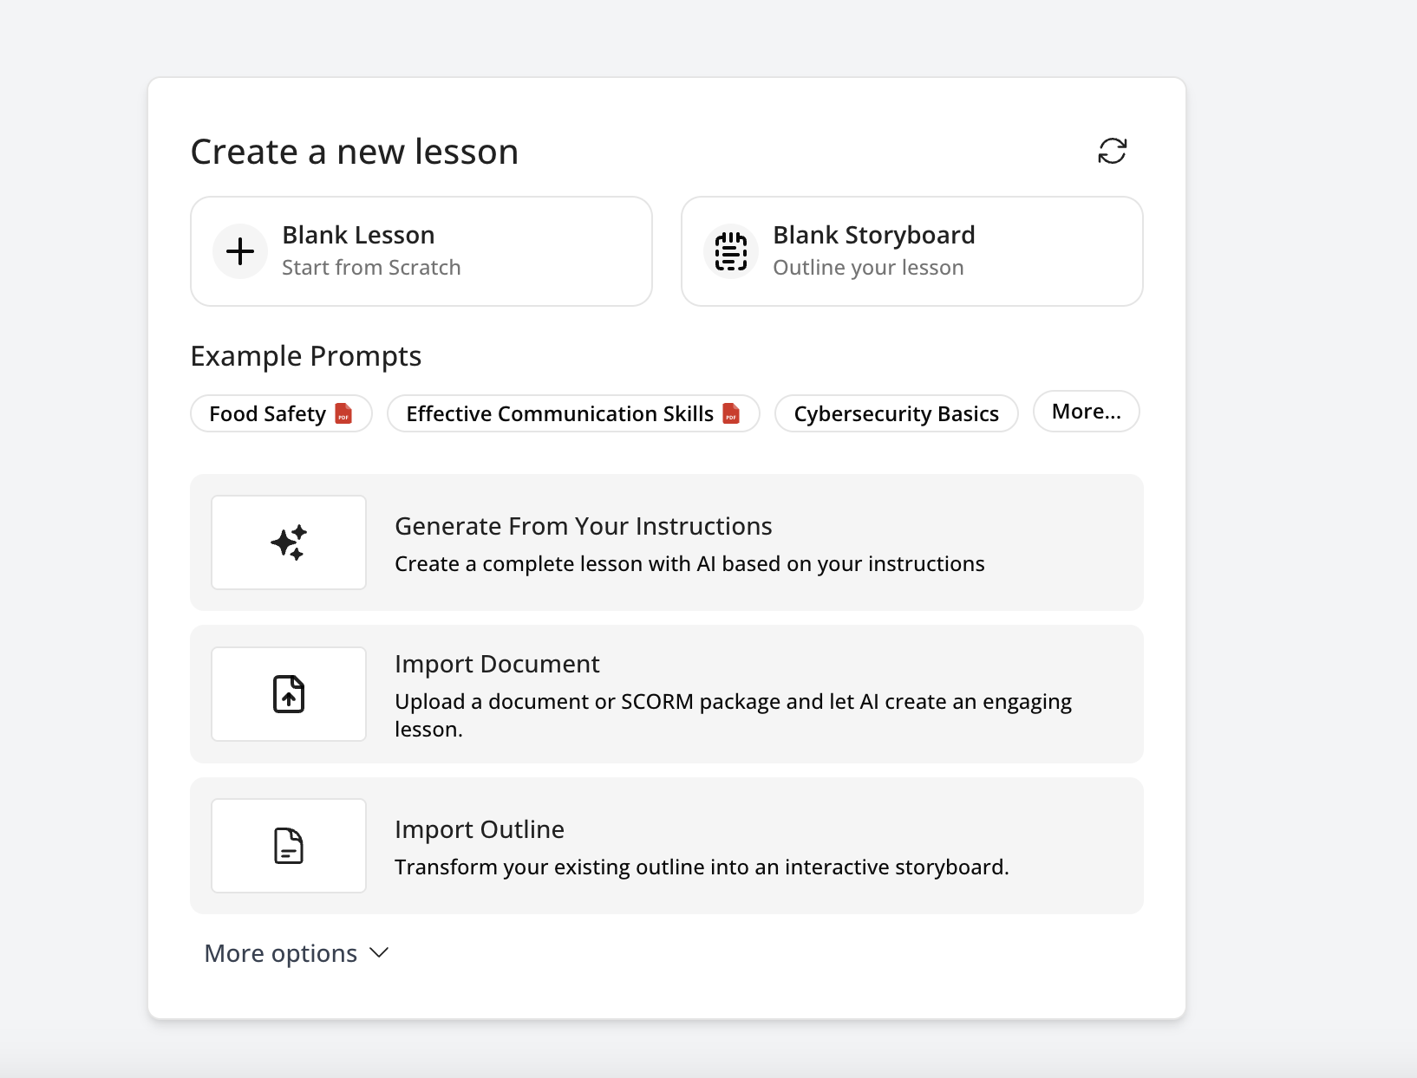Start a Blank Lesson from its title
Screen dimensions: 1417x1078
(358, 235)
